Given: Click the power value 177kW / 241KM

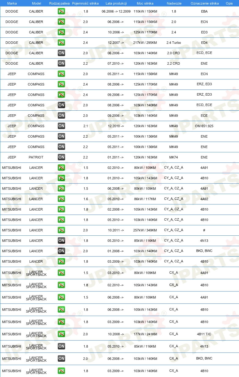Looking at the screenshot, I should 145,334.
